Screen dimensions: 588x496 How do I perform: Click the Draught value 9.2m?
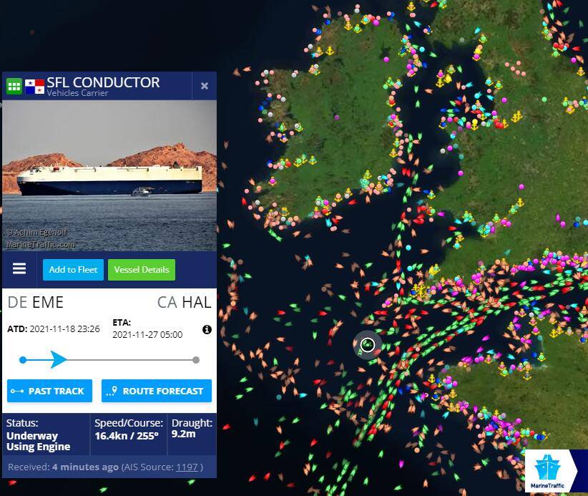point(183,434)
